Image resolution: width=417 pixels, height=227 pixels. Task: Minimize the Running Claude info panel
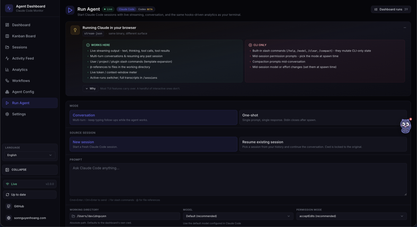point(405,28)
